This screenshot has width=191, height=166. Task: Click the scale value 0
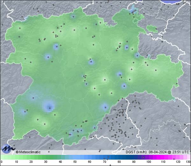point(2,162)
